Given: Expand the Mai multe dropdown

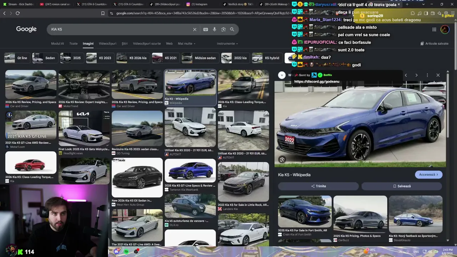Looking at the screenshot, I should click(x=187, y=44).
